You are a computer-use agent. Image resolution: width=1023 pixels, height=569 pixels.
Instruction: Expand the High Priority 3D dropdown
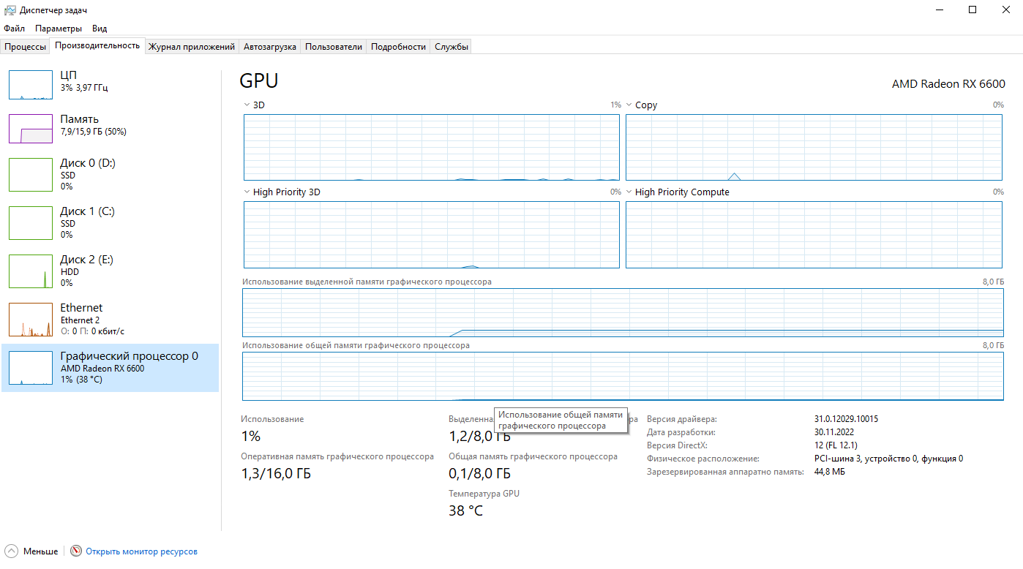pyautogui.click(x=247, y=192)
